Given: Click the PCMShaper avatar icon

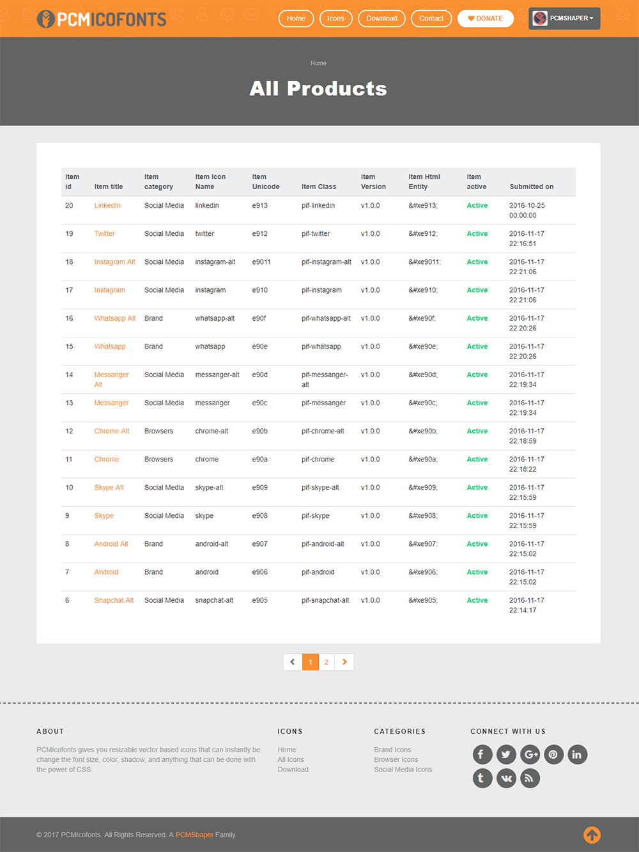Looking at the screenshot, I should click(540, 19).
